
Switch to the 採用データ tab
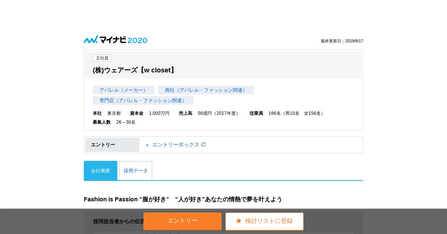136,170
